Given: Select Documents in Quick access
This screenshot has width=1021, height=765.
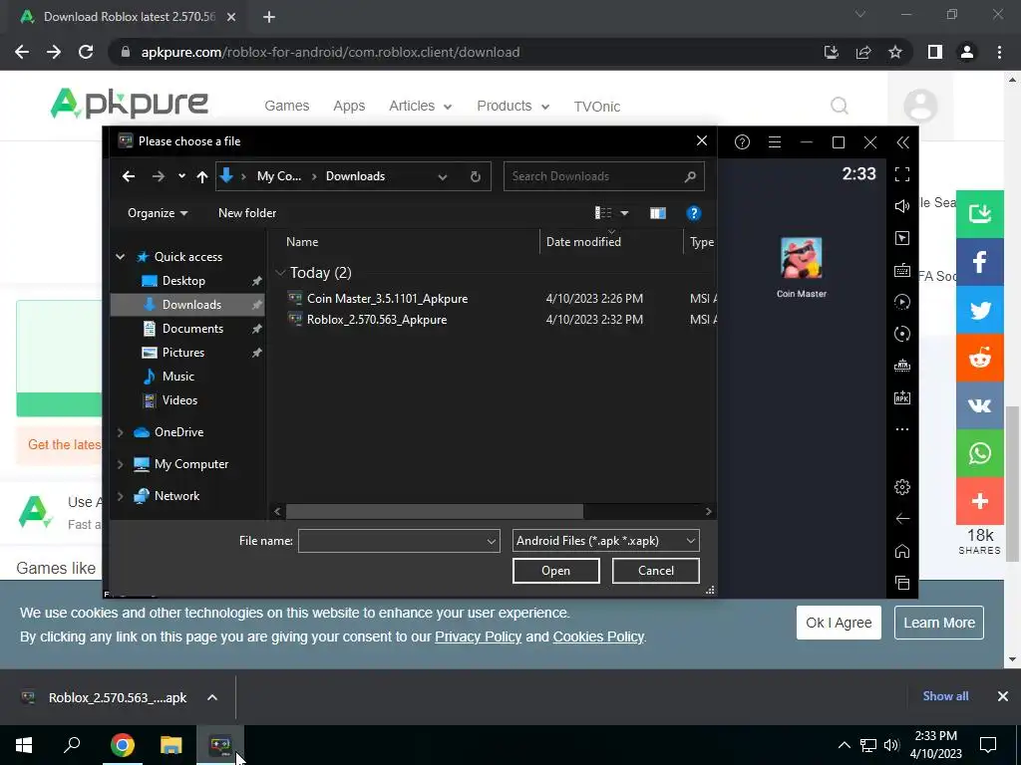Looking at the screenshot, I should (192, 329).
